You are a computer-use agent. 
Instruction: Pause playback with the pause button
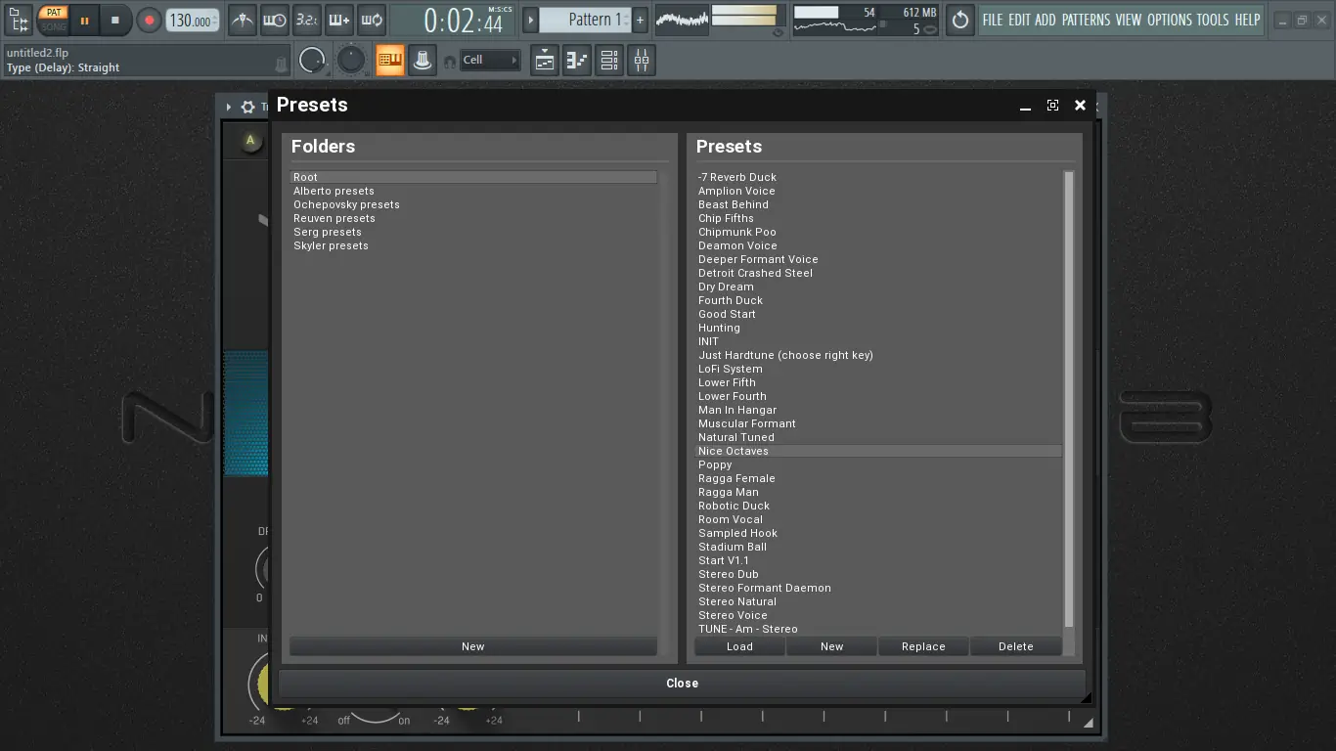[84, 20]
